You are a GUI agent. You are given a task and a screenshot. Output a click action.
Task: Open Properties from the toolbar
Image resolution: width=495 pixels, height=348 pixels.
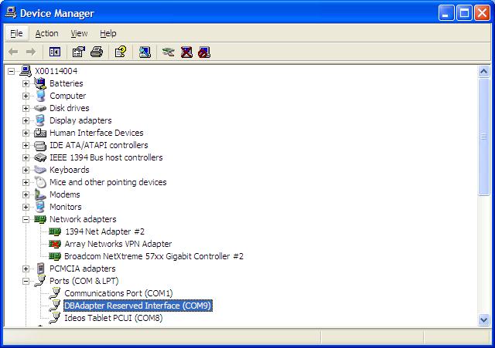point(79,52)
